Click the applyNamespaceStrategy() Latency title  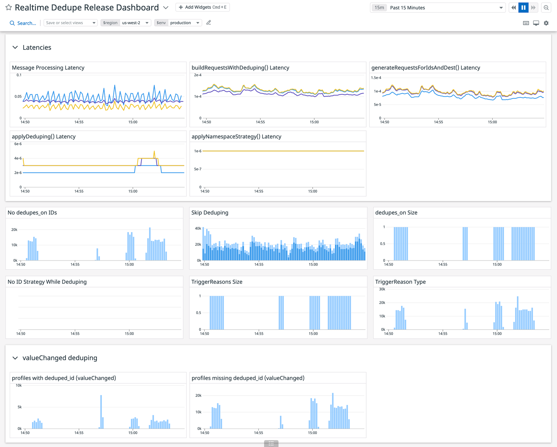(x=236, y=137)
